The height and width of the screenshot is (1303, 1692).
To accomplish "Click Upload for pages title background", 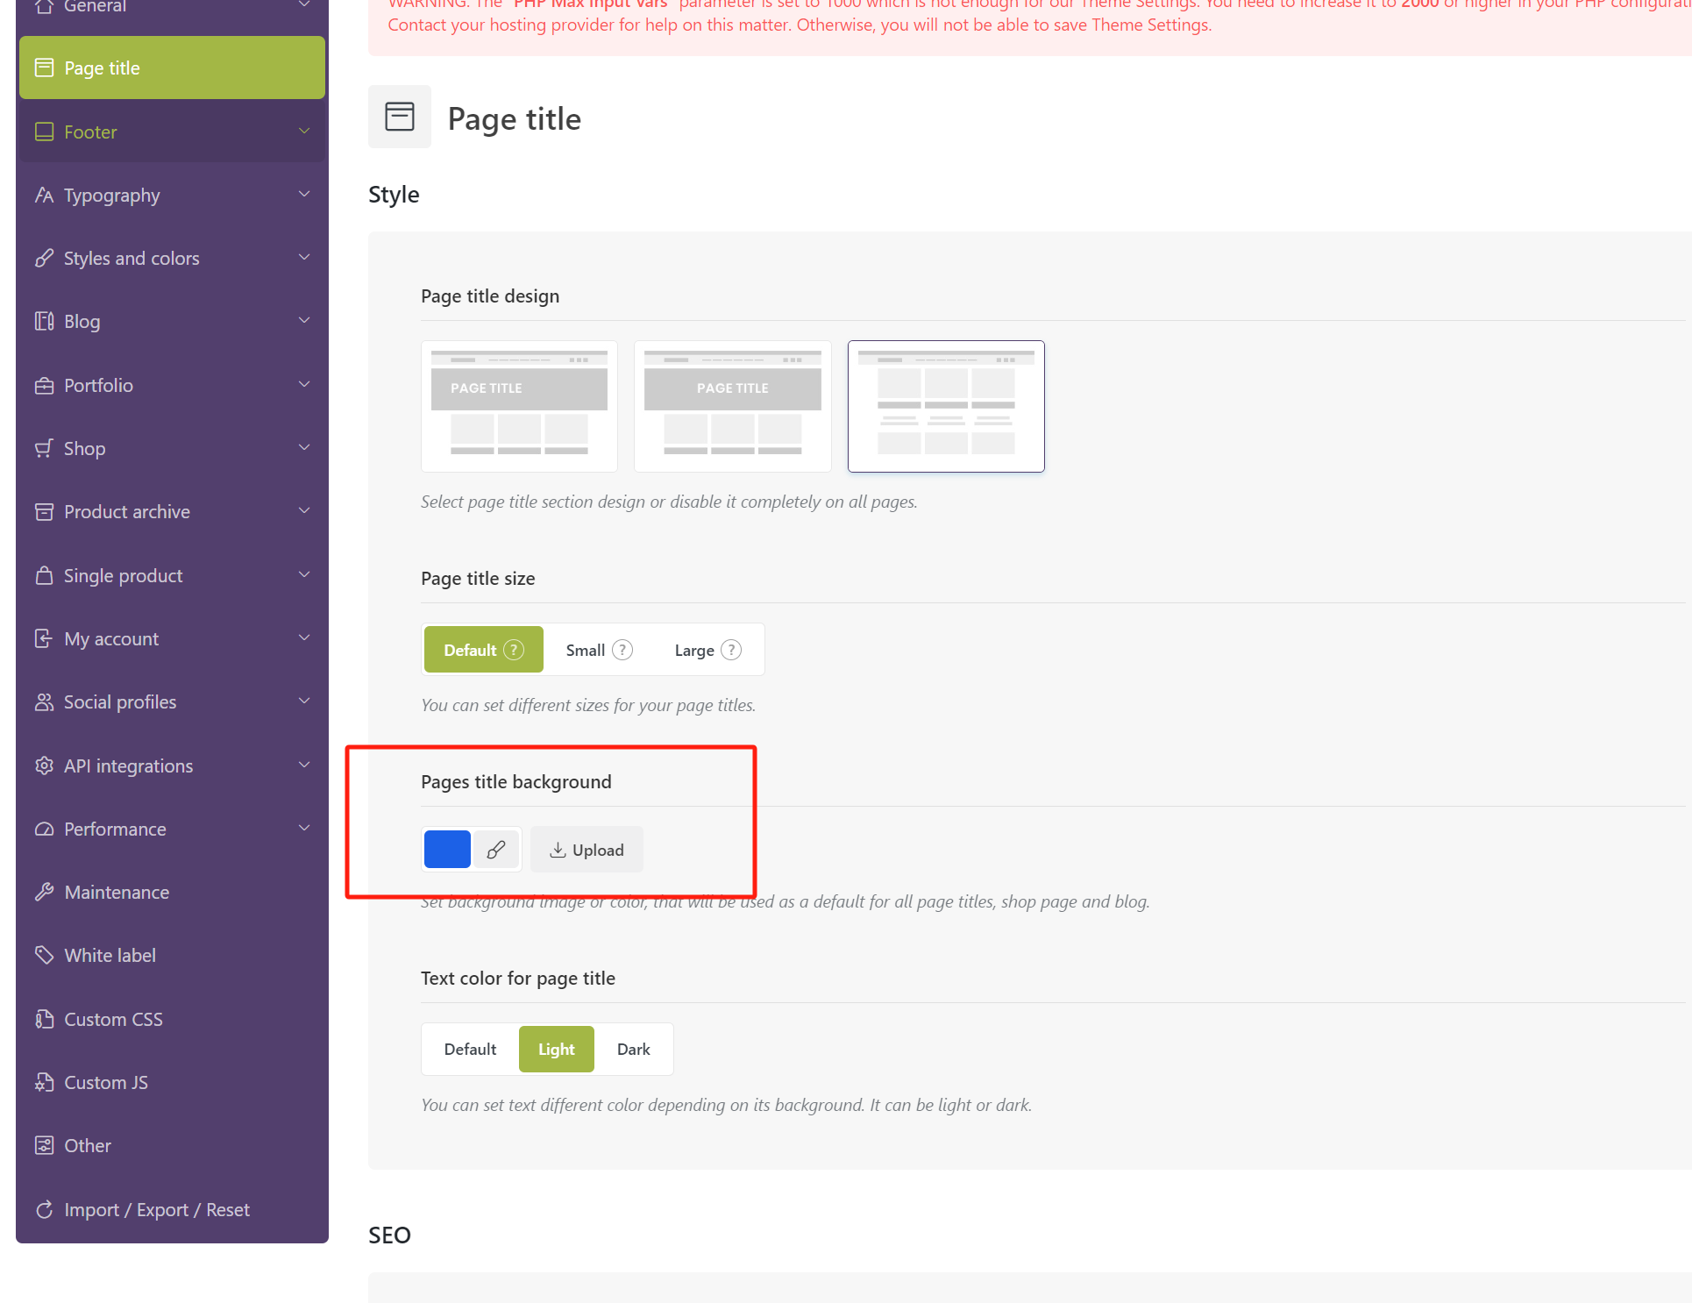I will 587,849.
